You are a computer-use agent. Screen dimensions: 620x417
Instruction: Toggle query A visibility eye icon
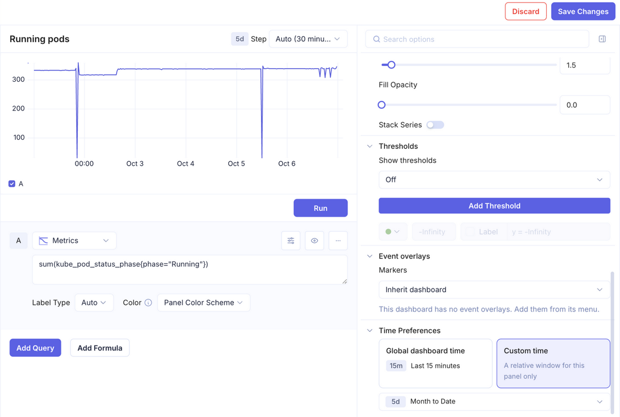coord(315,241)
